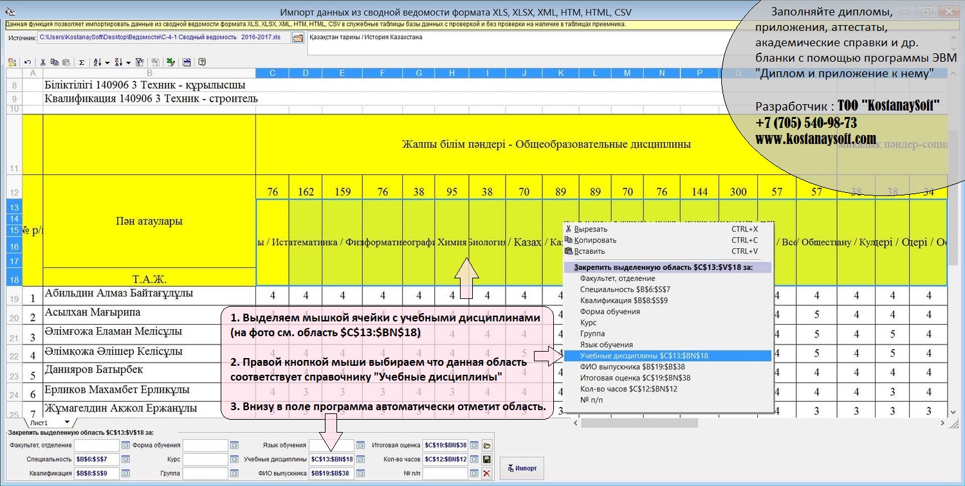The height and width of the screenshot is (486, 965).
Task: Click the browse folder icon next to source path
Action: (x=298, y=38)
